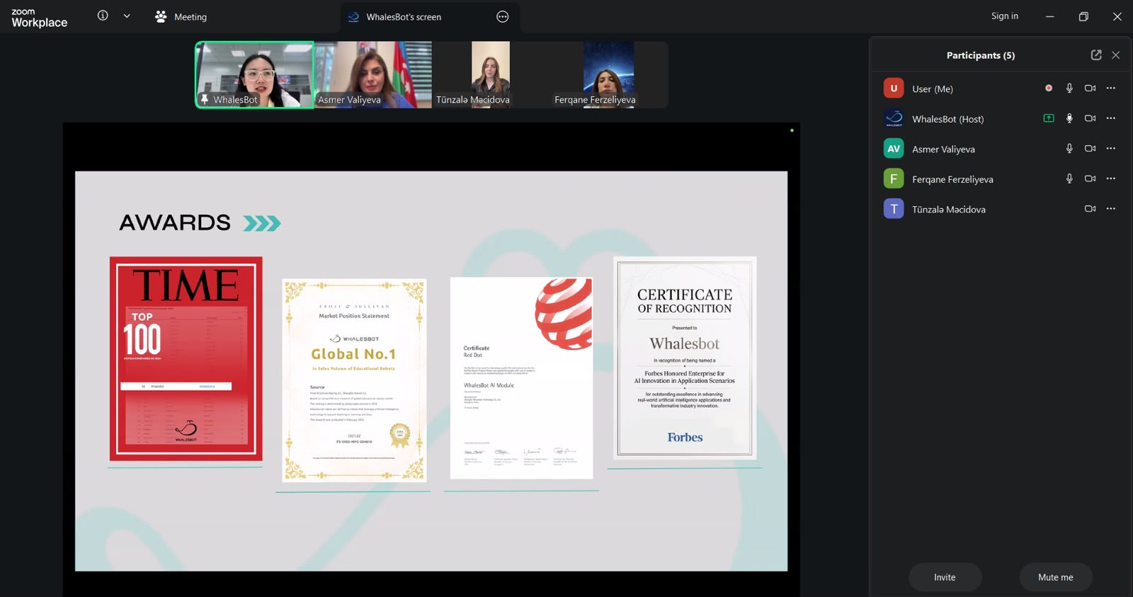The width and height of the screenshot is (1133, 597).
Task: Expand the dropdown arrow beside meeting info
Action: [x=127, y=16]
